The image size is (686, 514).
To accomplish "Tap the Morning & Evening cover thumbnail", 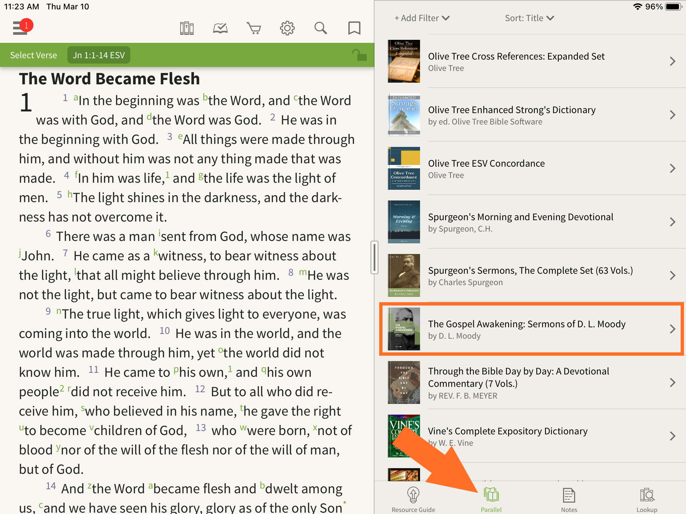I will click(404, 222).
